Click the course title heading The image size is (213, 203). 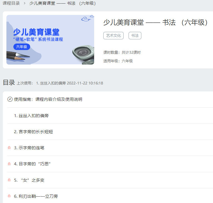click(x=156, y=22)
